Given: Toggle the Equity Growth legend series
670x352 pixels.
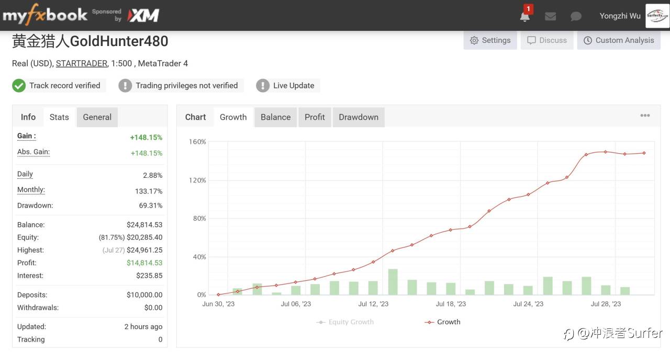Looking at the screenshot, I should tap(345, 322).
